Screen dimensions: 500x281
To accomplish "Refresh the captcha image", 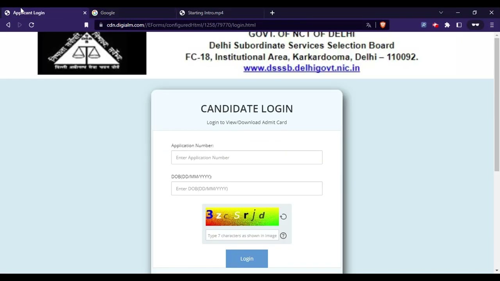I will (x=283, y=217).
